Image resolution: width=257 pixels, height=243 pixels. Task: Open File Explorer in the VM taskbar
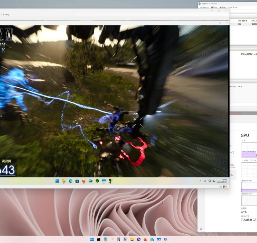point(64,181)
